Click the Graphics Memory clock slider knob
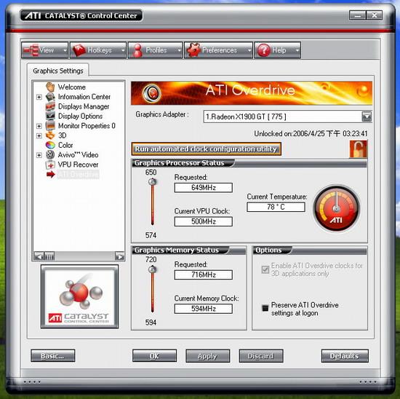 (152, 269)
